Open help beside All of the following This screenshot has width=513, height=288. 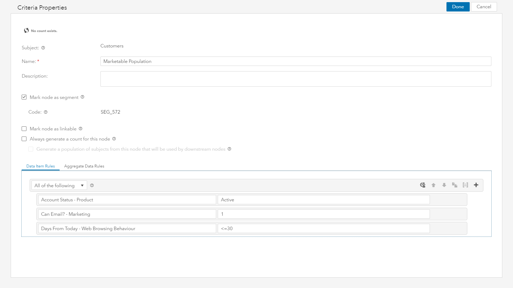pos(92,185)
